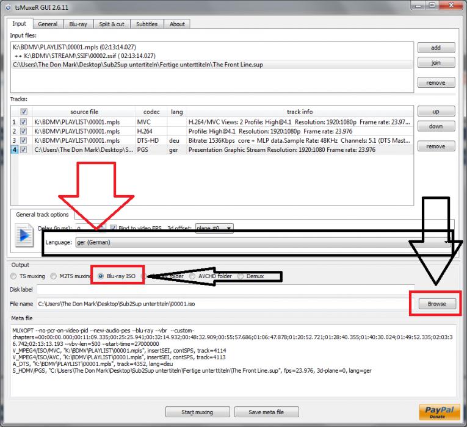The height and width of the screenshot is (427, 467).
Task: Select the MVC codec cell
Action: [151, 122]
